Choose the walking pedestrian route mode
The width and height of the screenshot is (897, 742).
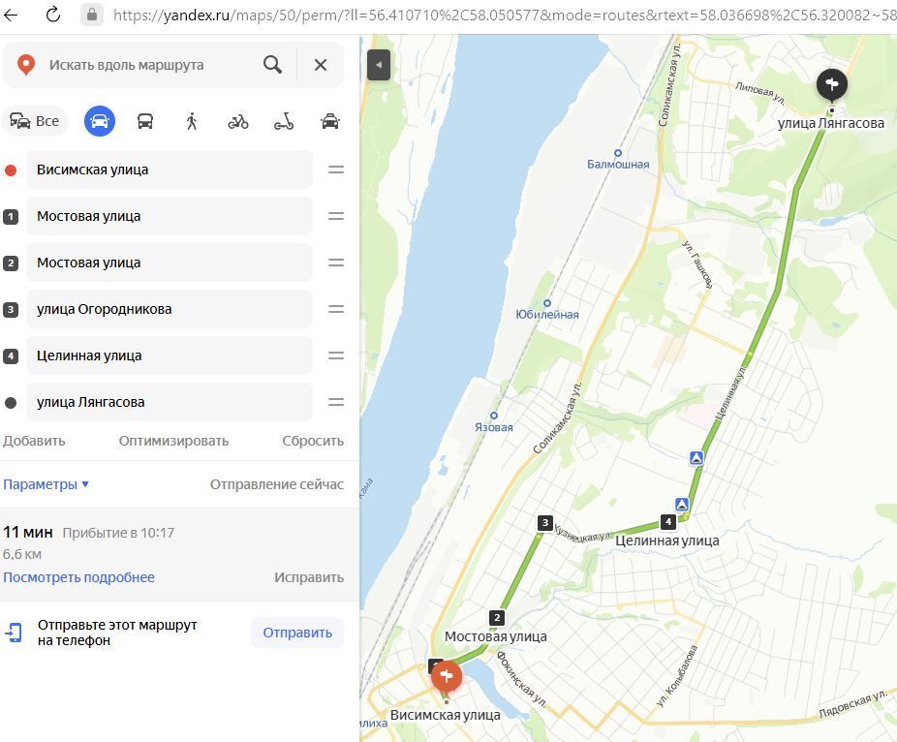pyautogui.click(x=192, y=121)
